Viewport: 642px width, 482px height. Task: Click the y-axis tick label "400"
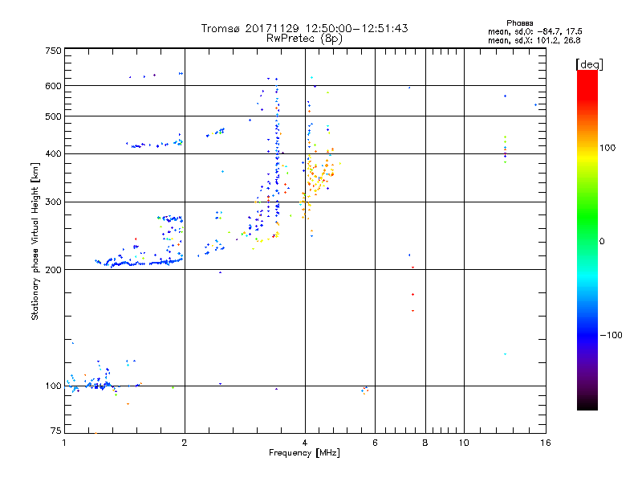coord(54,153)
